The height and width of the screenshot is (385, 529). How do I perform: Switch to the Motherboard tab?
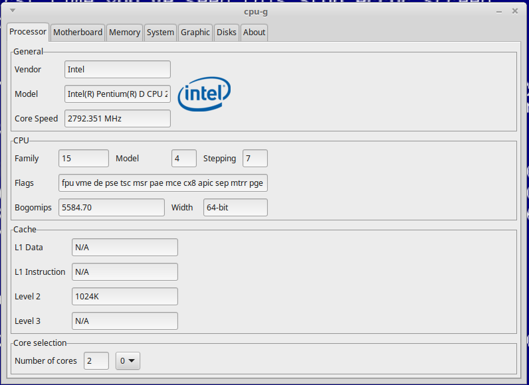pos(78,33)
